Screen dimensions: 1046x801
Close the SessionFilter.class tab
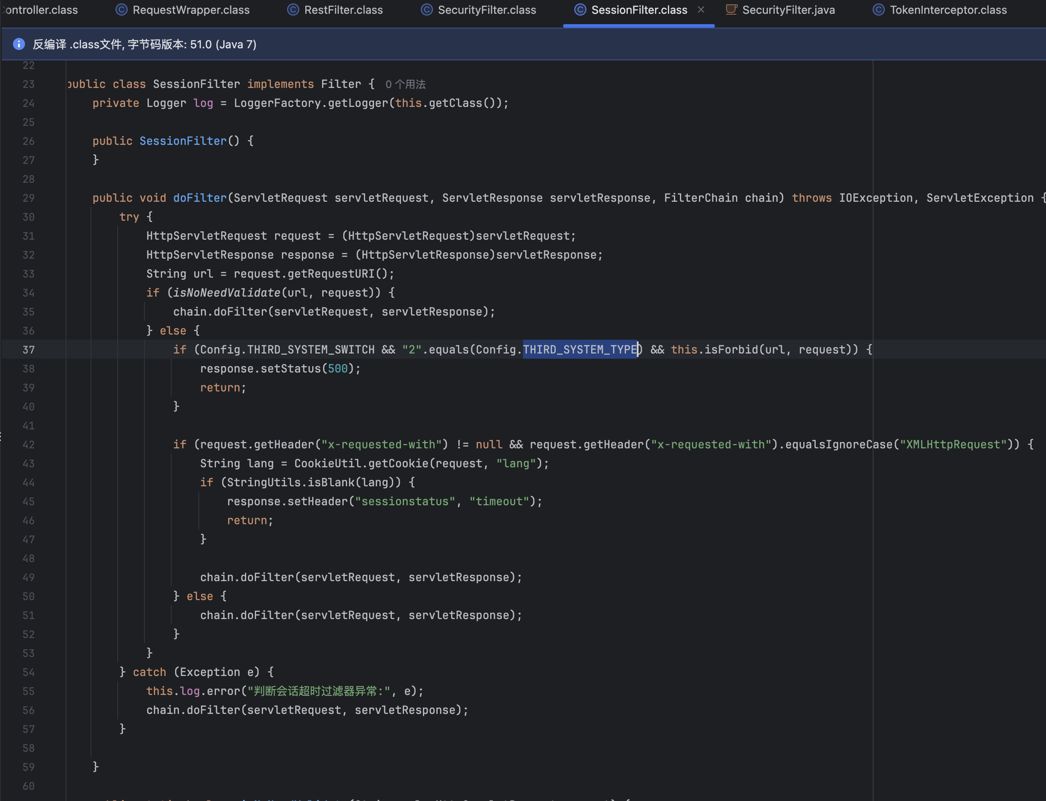(x=701, y=10)
